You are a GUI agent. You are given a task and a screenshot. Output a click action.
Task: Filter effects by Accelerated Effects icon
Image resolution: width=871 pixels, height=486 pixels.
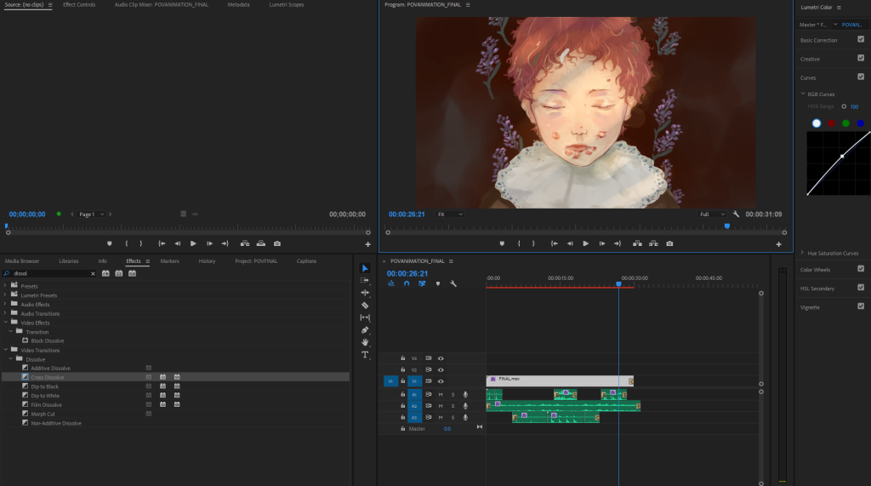click(x=105, y=273)
